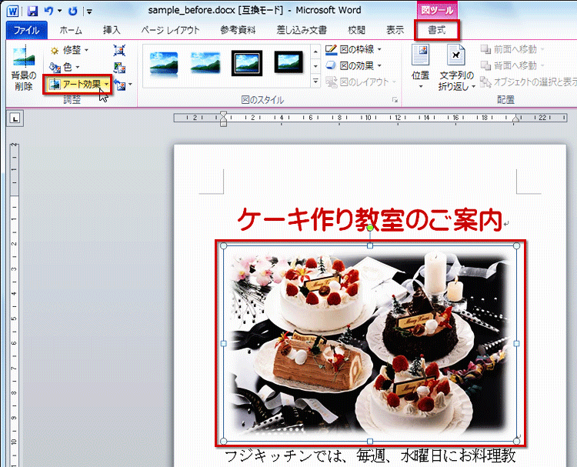The height and width of the screenshot is (467, 577).
Task: Open the 図のスタイル dialog launcher
Action: (395, 100)
